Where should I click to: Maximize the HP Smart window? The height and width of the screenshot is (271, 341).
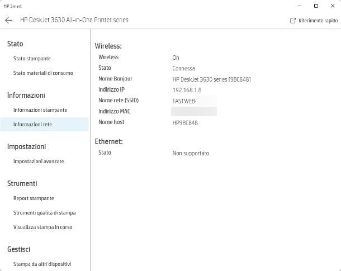click(x=316, y=6)
